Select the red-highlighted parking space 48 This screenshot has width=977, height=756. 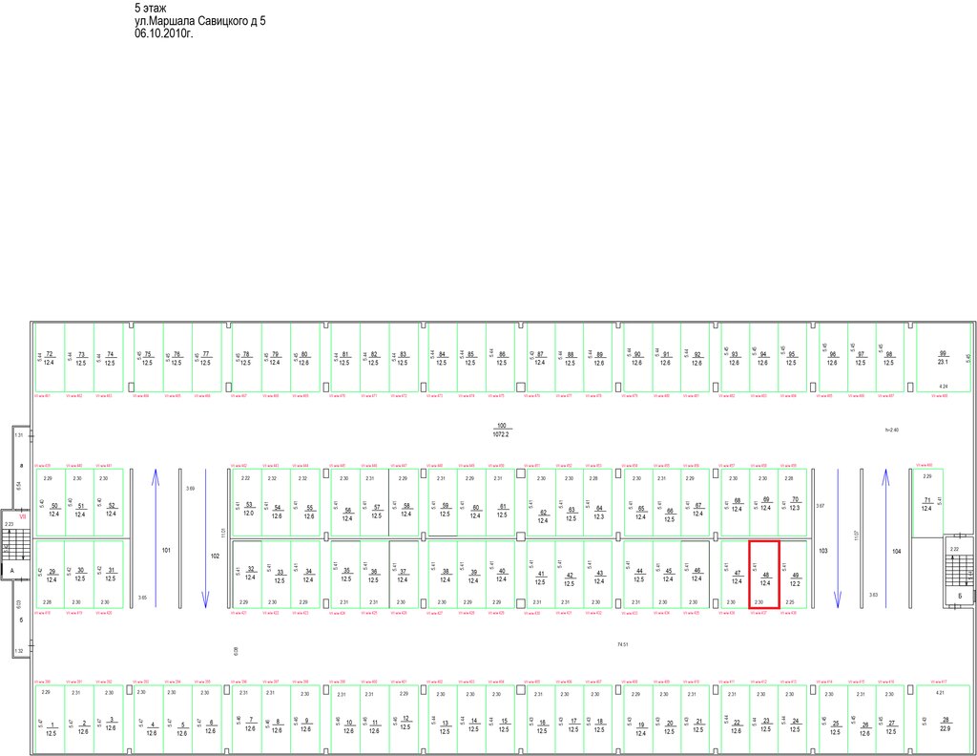click(764, 574)
